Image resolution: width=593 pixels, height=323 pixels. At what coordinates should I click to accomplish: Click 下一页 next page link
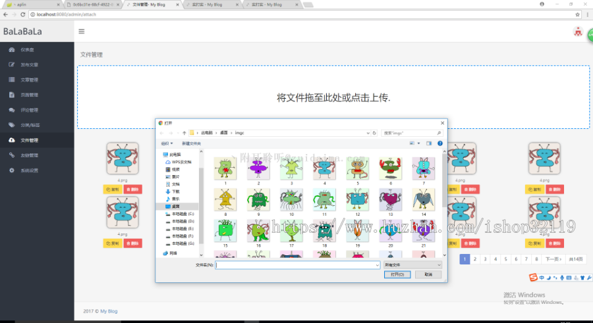tap(553, 259)
